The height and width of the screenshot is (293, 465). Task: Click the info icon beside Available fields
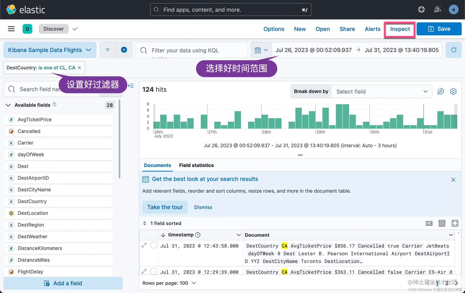point(54,104)
